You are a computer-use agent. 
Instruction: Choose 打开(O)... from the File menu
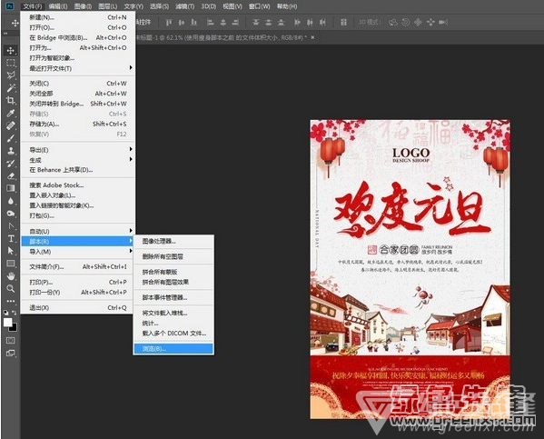coord(78,27)
